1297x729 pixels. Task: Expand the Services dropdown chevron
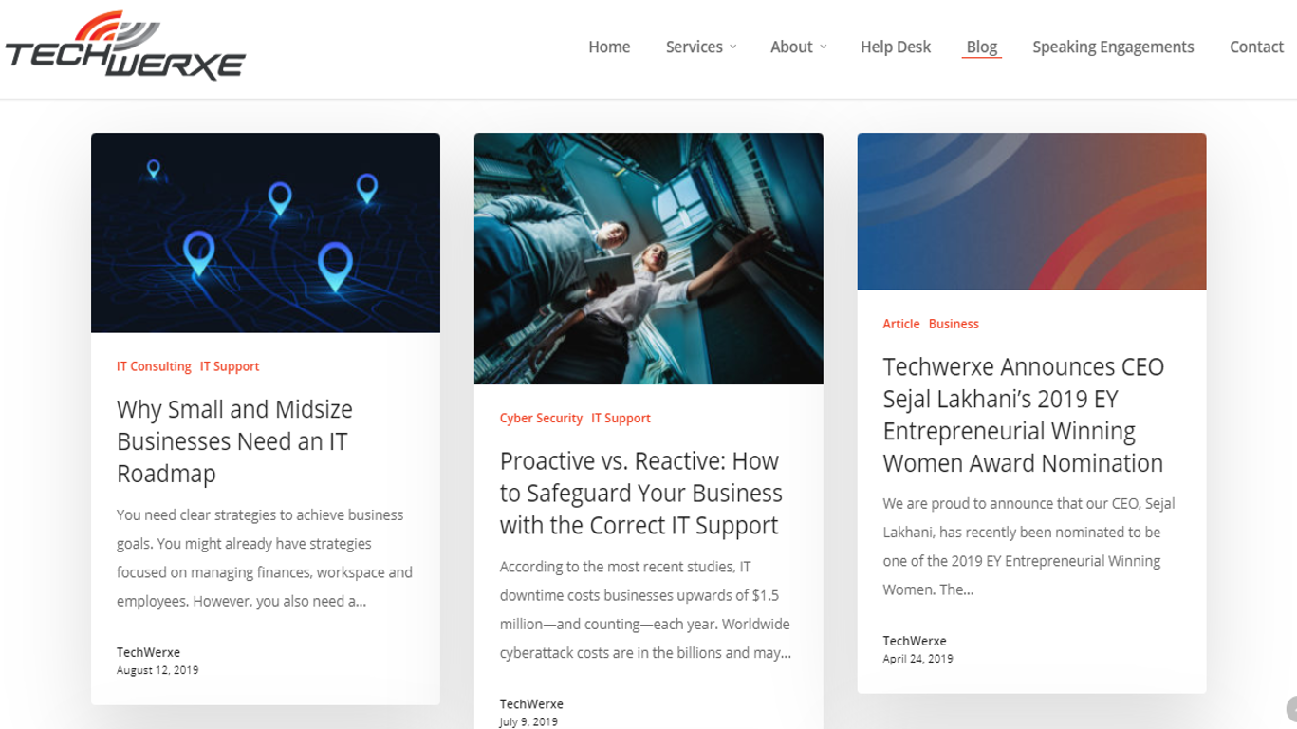pyautogui.click(x=732, y=47)
